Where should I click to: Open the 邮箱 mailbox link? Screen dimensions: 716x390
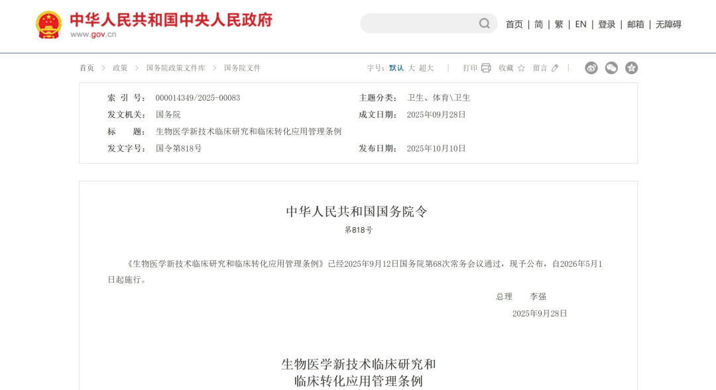click(x=635, y=24)
